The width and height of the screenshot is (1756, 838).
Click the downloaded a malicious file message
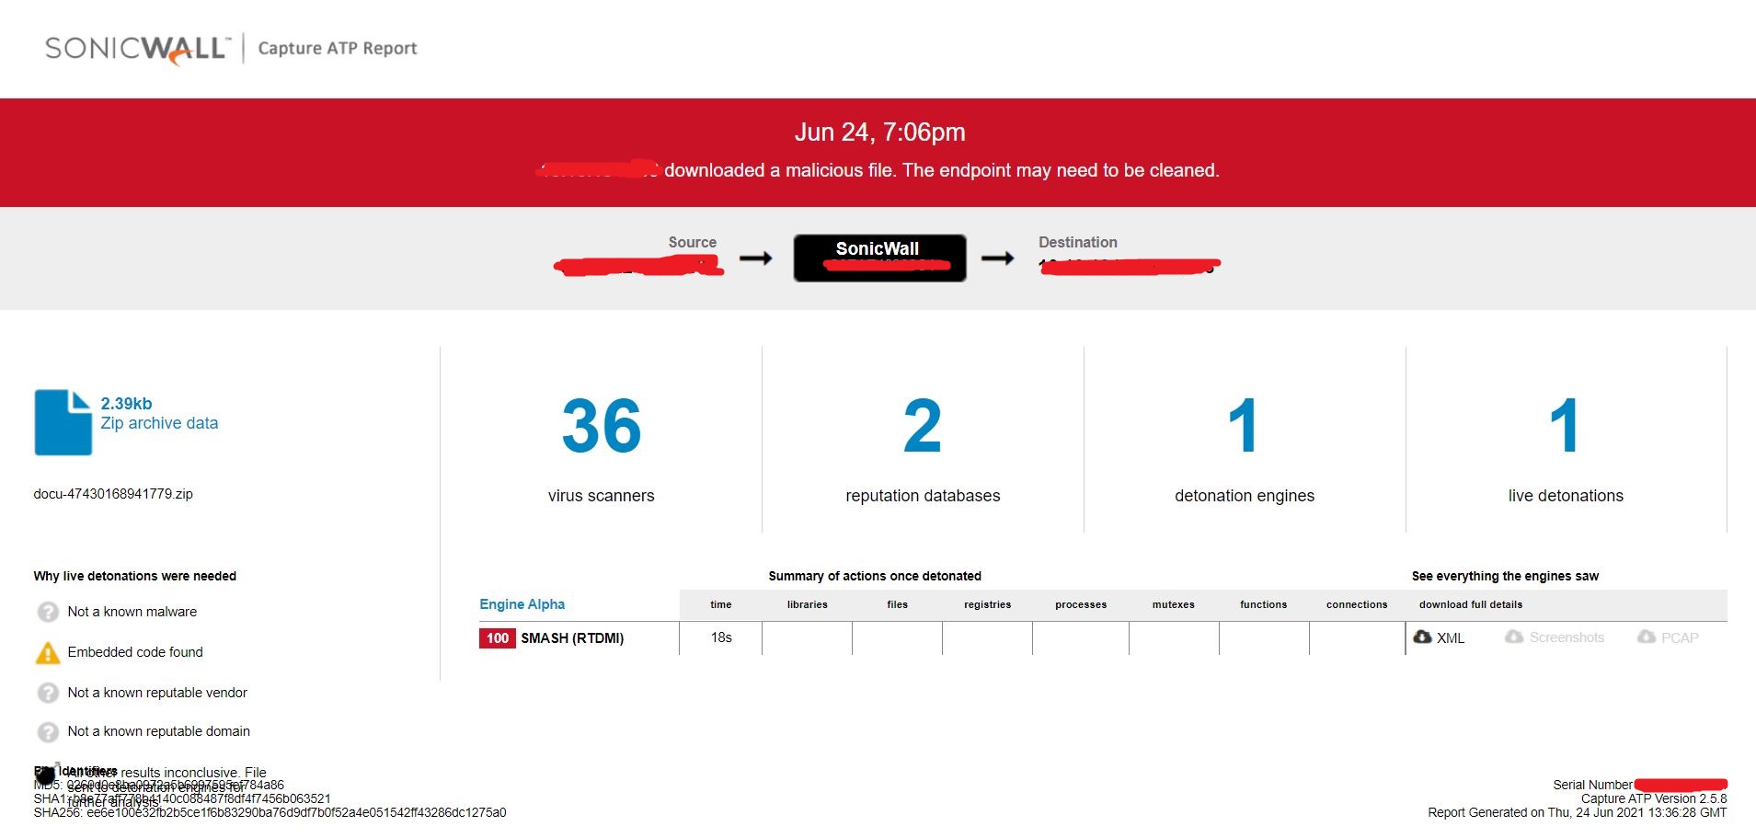click(942, 170)
